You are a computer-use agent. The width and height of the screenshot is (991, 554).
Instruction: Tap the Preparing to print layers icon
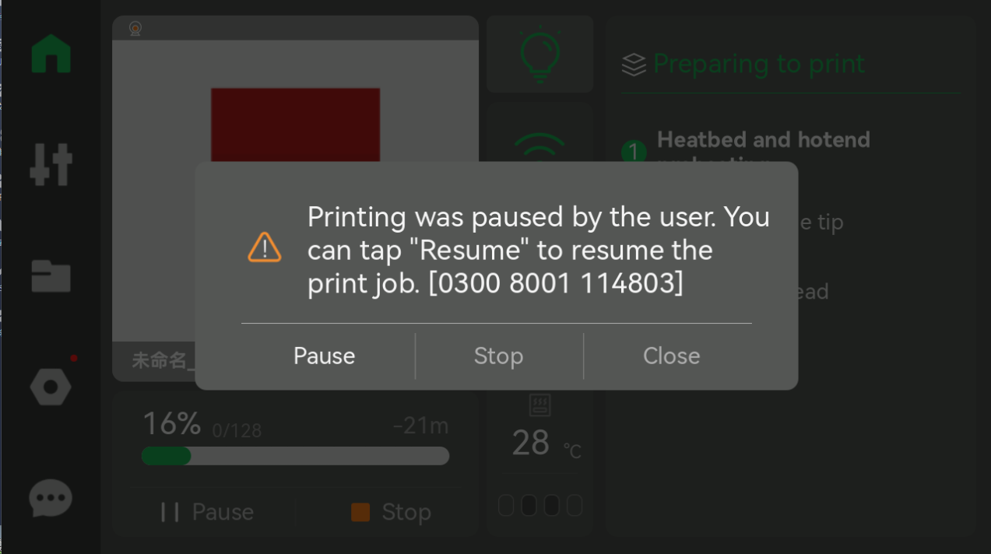634,65
